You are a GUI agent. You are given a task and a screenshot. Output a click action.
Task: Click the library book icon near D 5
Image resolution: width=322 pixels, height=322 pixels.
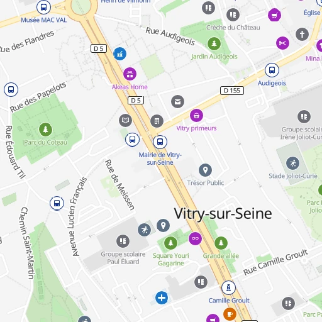(125, 120)
